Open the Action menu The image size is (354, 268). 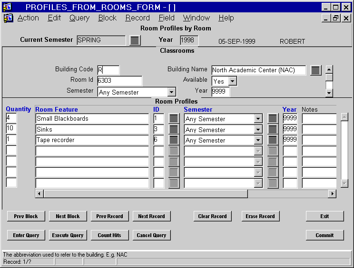coord(28,18)
